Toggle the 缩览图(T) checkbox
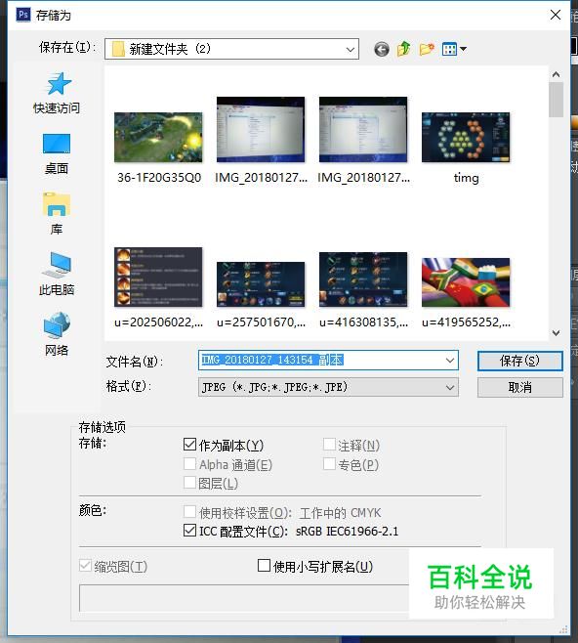The image size is (578, 643). point(85,566)
